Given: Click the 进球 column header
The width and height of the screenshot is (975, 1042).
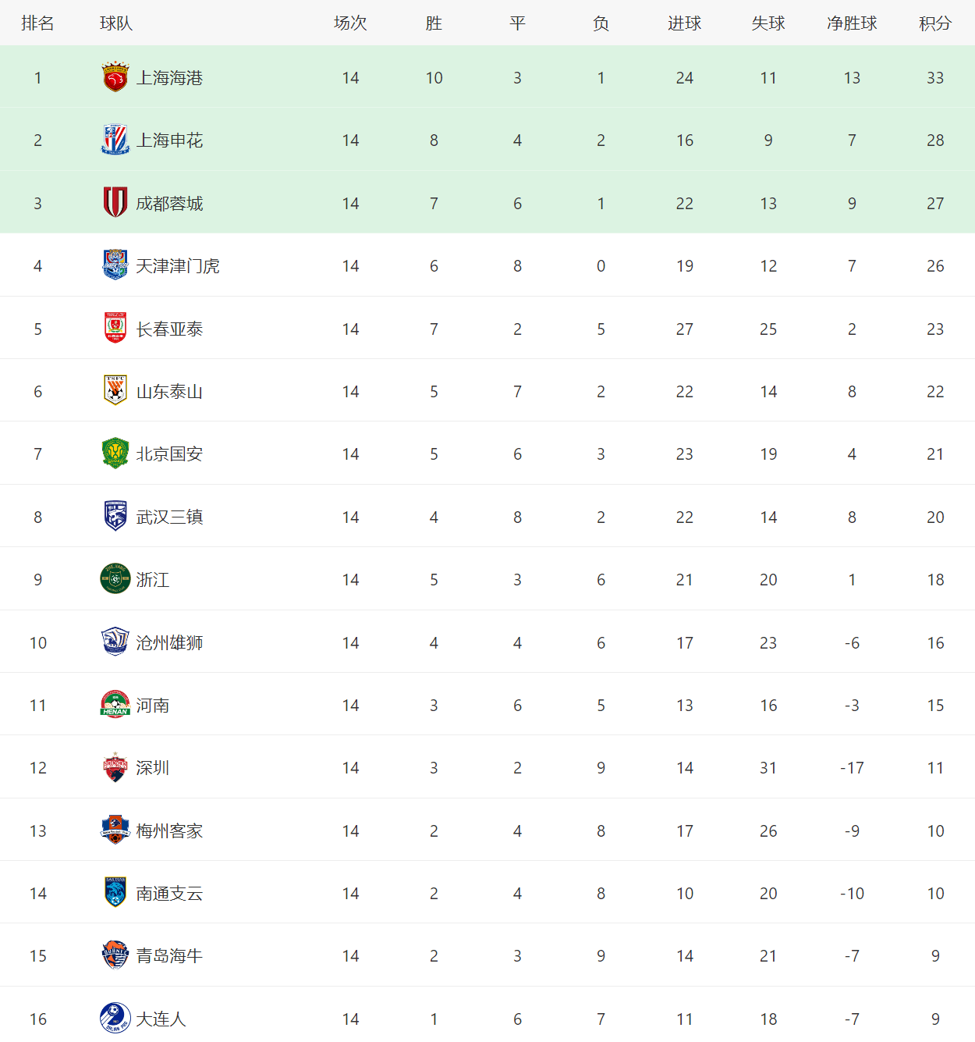Looking at the screenshot, I should click(x=685, y=23).
